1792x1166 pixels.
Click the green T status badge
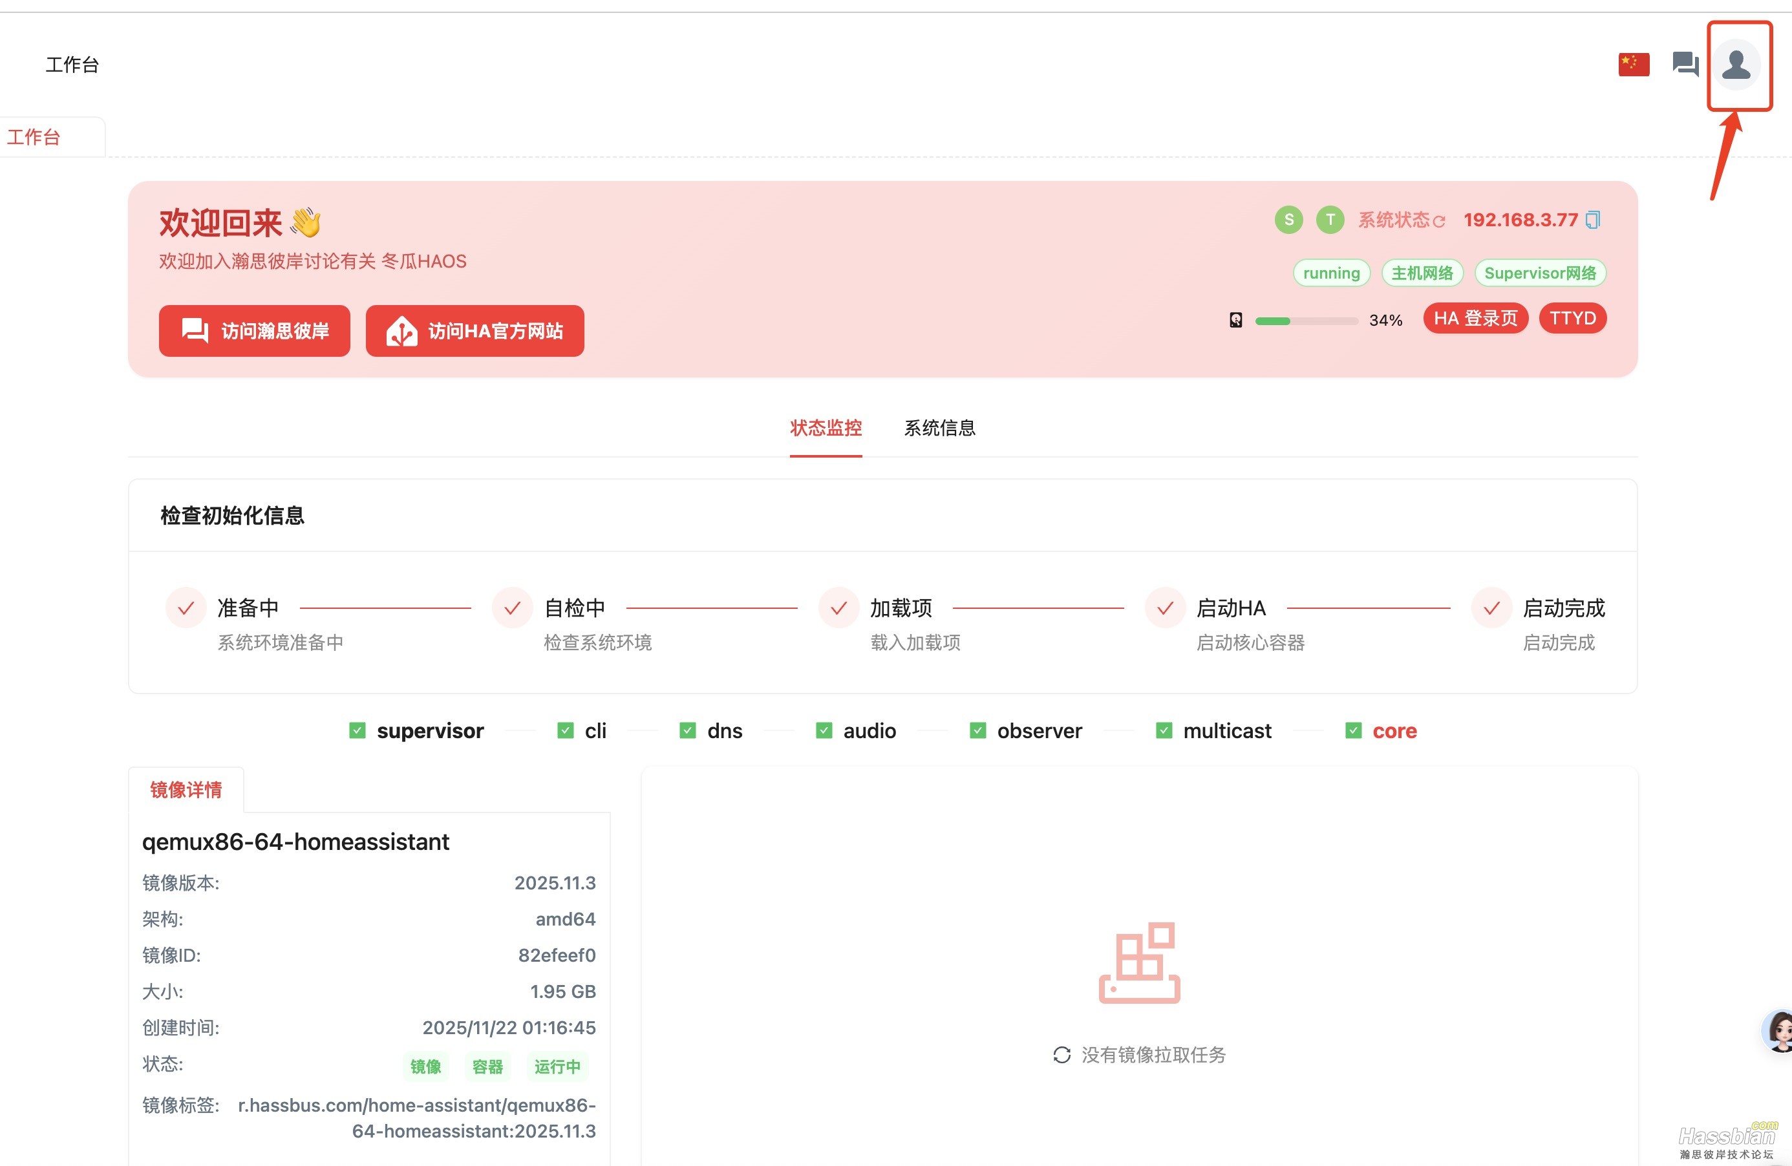coord(1330,220)
